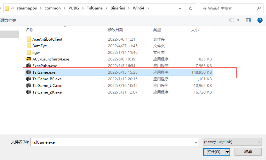Click the 文件名 input field

coord(115,142)
